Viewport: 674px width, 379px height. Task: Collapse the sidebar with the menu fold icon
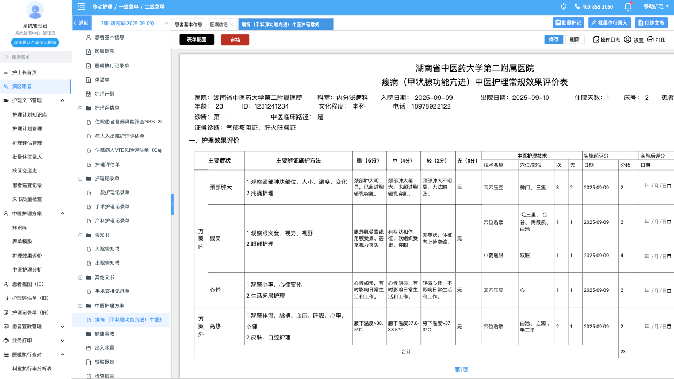pyautogui.click(x=81, y=6)
